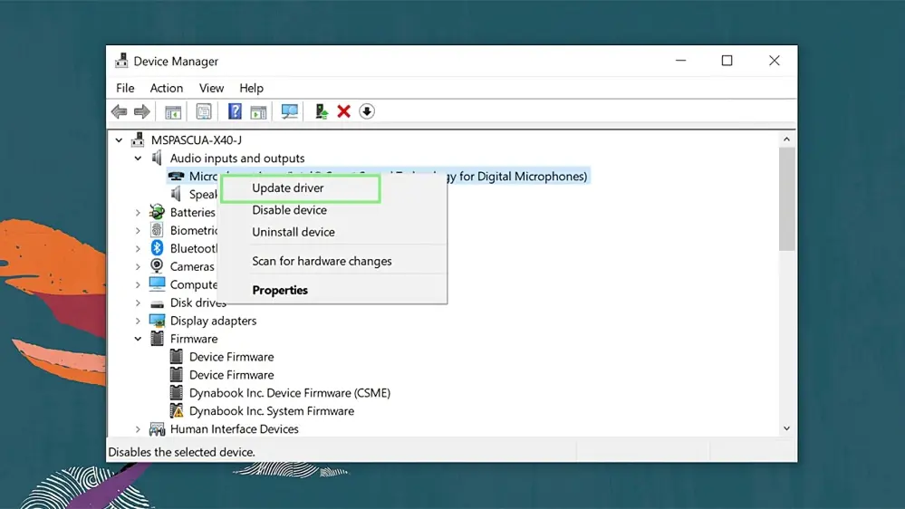The height and width of the screenshot is (509, 905).
Task: Collapse the Firmware category
Action: pos(138,339)
